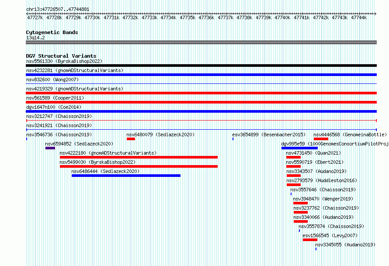Click the 47735k ruler tick label
The image size is (389, 266).
(x=188, y=17)
